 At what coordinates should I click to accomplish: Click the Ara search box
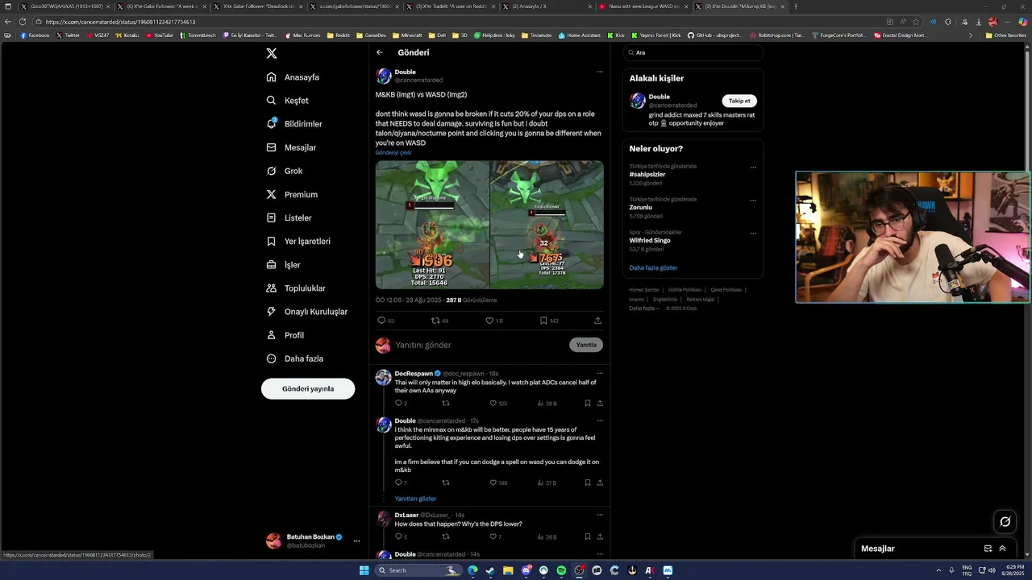pos(693,52)
